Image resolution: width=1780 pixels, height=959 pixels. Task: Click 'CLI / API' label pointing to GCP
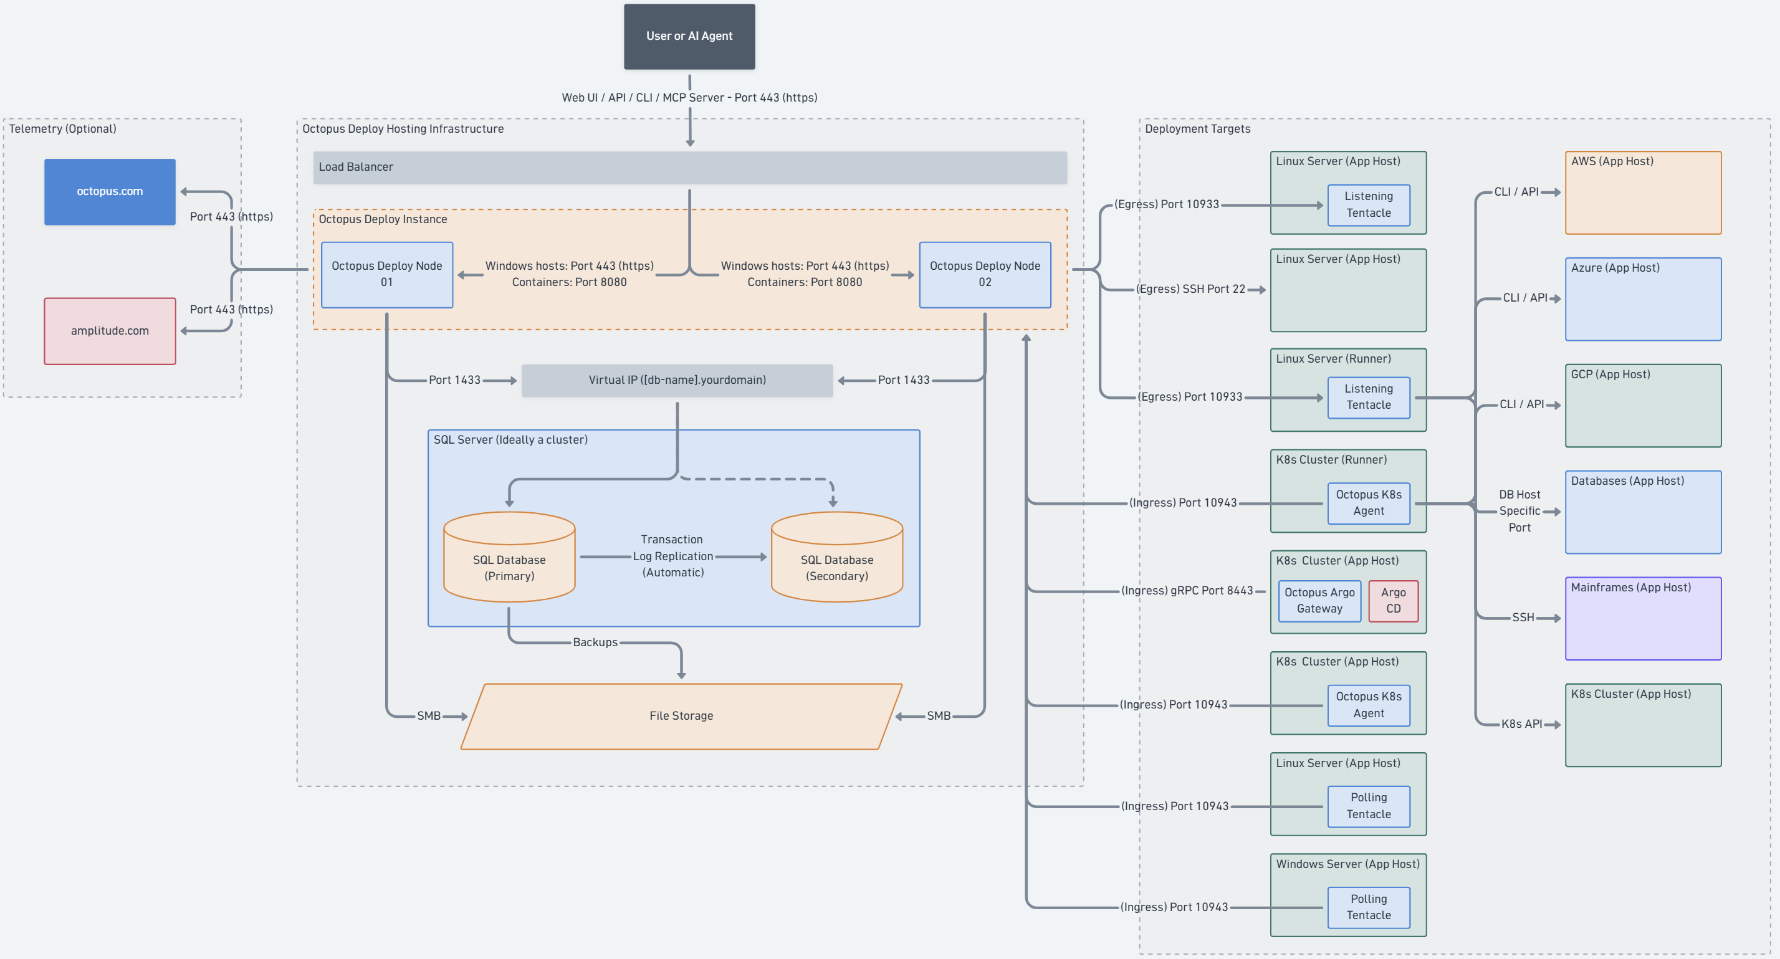1521,405
